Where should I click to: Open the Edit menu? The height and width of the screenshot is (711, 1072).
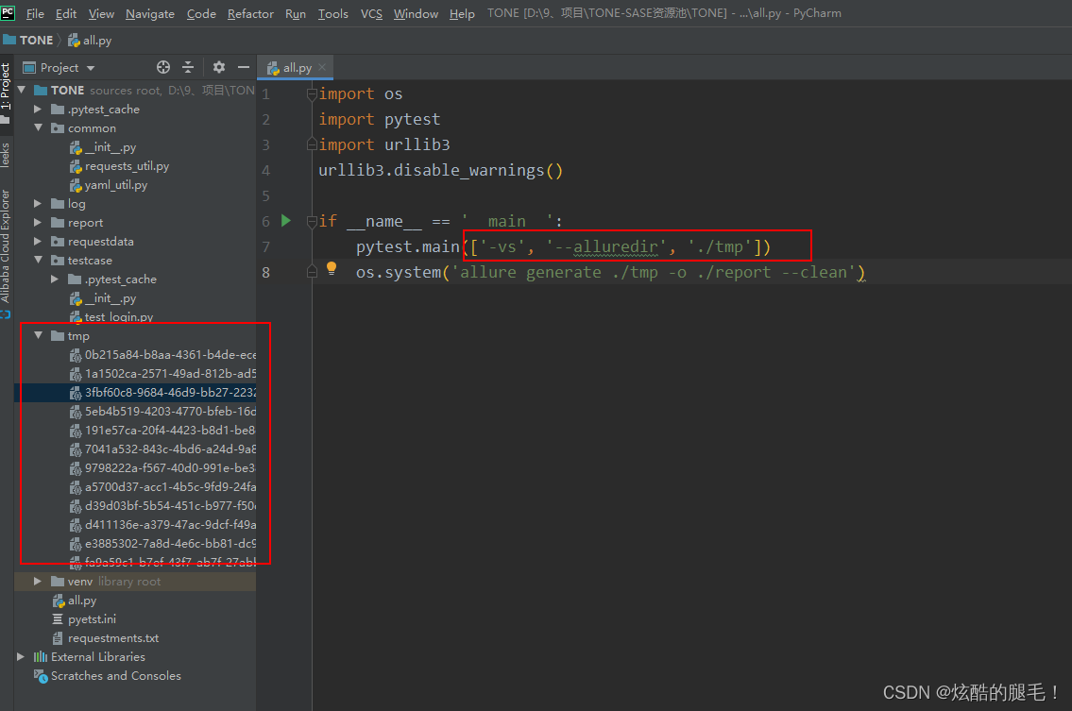tap(65, 13)
